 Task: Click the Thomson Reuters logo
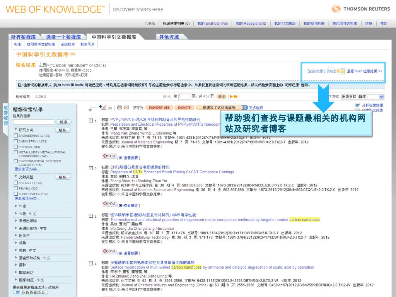click(x=361, y=9)
